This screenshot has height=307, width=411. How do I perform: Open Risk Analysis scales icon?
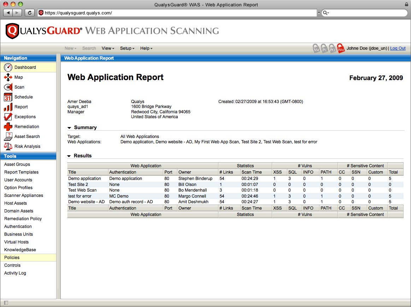click(x=8, y=146)
